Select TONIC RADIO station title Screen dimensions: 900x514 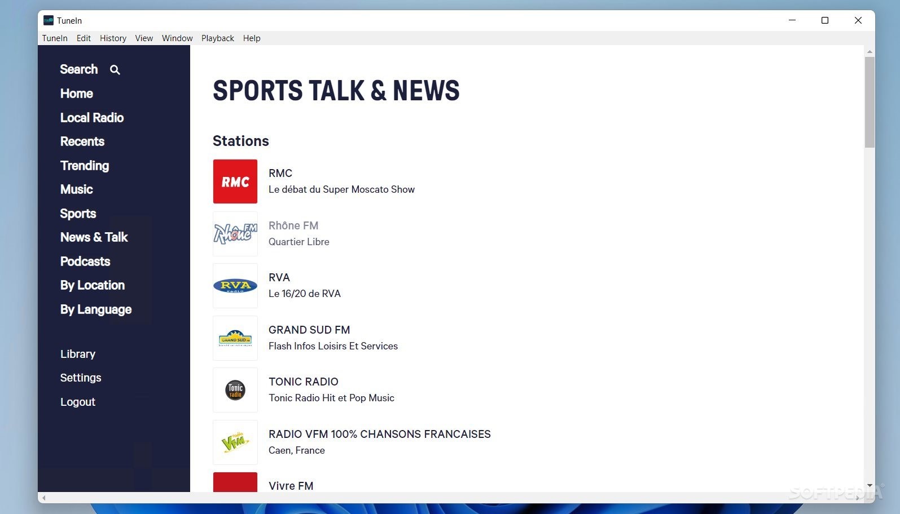(x=304, y=382)
